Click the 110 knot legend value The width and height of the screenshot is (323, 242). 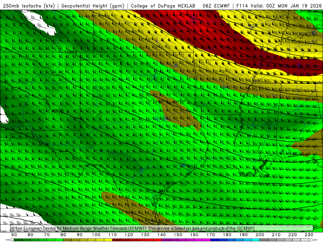click(x=113, y=235)
